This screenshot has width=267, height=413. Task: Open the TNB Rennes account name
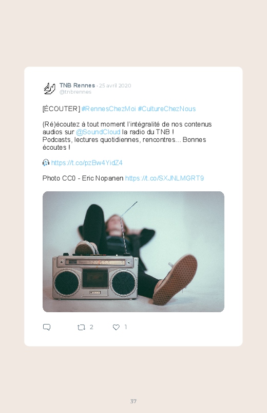[77, 85]
